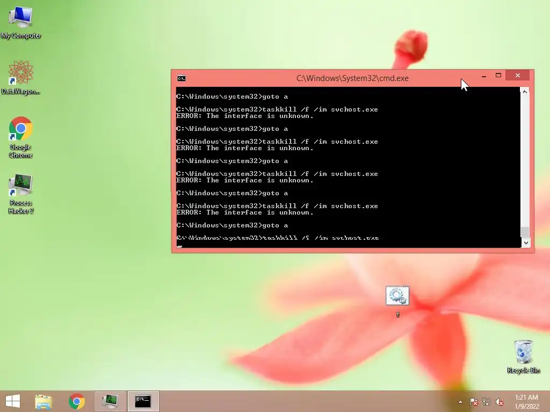Click the cmd.exe window title bar
This screenshot has width=550, height=412.
(x=352, y=78)
